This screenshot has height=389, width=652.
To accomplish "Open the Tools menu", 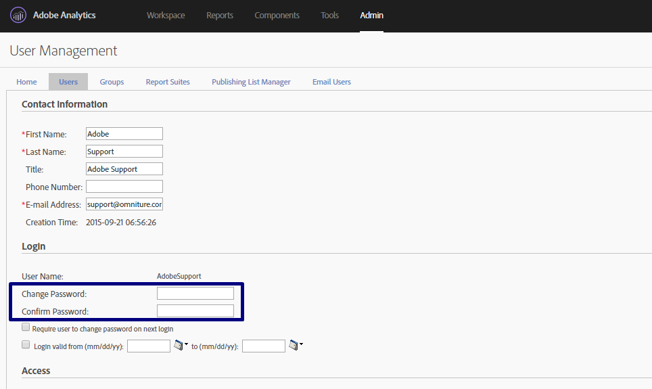I will 330,16.
